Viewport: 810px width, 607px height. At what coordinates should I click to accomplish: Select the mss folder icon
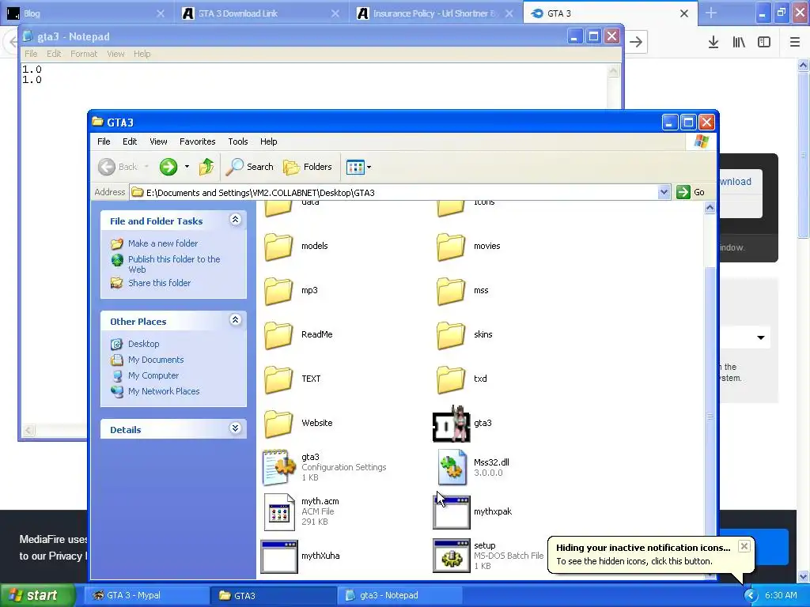451,291
